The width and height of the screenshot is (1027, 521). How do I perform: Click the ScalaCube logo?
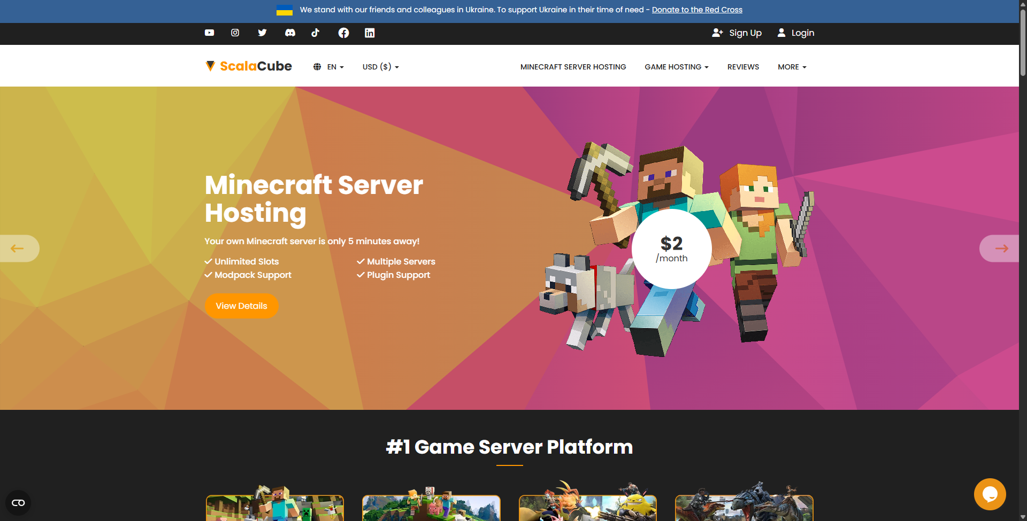pyautogui.click(x=249, y=66)
